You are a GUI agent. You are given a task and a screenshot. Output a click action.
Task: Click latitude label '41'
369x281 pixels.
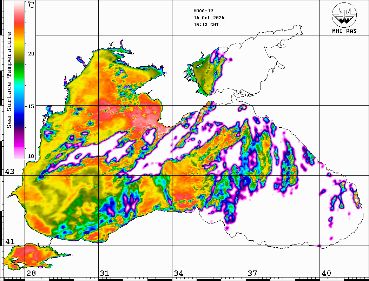[x=10, y=242]
